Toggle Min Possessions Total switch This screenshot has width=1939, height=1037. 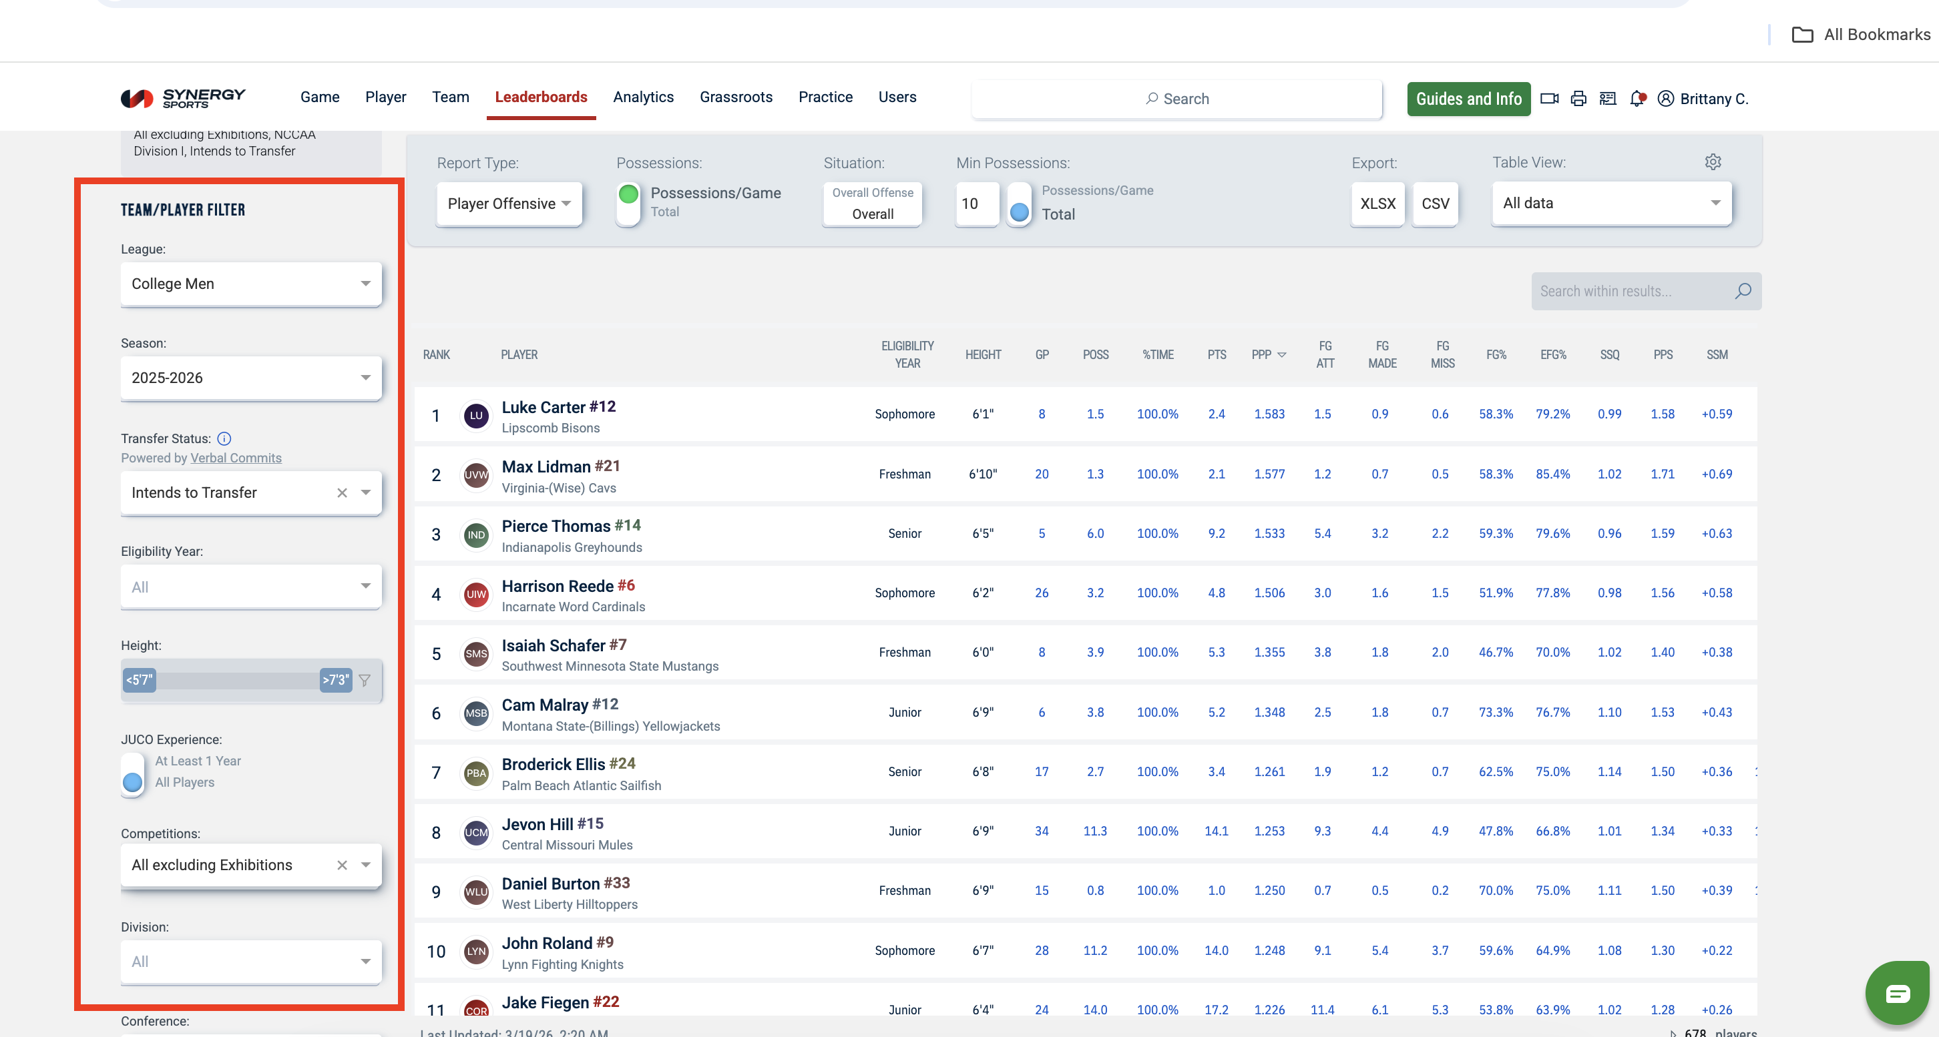[x=1019, y=204]
